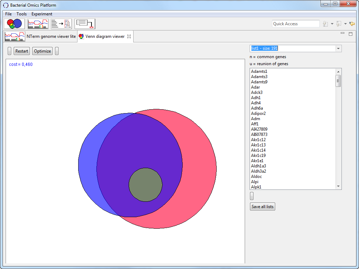Minimize the editor panel view
Image resolution: width=359 pixels, height=269 pixels.
pyautogui.click(x=343, y=33)
